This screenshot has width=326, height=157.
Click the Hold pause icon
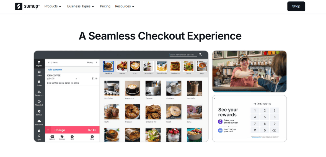click(72, 137)
